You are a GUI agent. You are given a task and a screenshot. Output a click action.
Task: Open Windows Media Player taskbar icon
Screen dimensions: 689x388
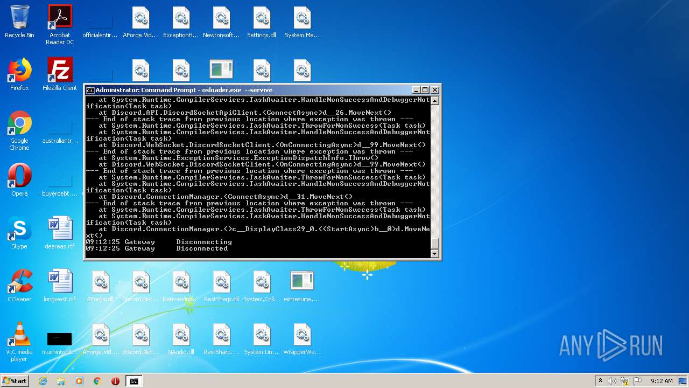coord(79,381)
